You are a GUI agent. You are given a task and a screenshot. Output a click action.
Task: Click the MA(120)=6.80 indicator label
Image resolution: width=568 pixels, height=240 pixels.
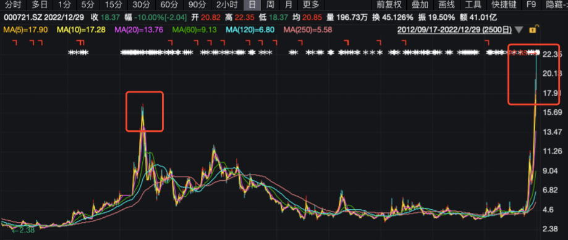pyautogui.click(x=250, y=30)
